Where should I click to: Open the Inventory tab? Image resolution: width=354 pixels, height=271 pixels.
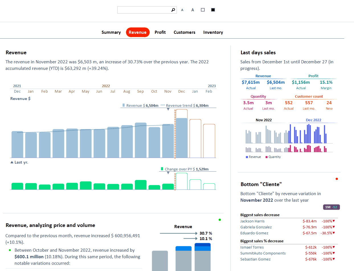[213, 32]
